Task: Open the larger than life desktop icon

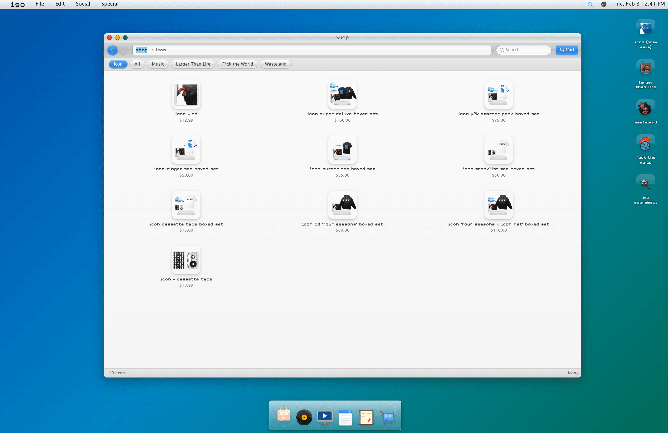Action: pyautogui.click(x=645, y=68)
